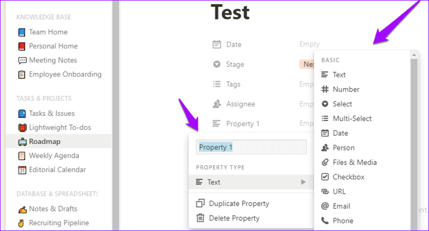Click the Phone handset icon
The width and height of the screenshot is (429, 231).
pyautogui.click(x=325, y=221)
